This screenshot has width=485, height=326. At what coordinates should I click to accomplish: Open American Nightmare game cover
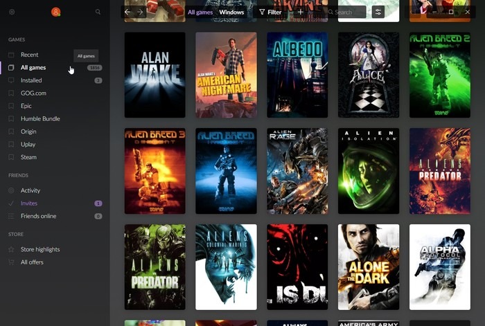click(x=226, y=75)
